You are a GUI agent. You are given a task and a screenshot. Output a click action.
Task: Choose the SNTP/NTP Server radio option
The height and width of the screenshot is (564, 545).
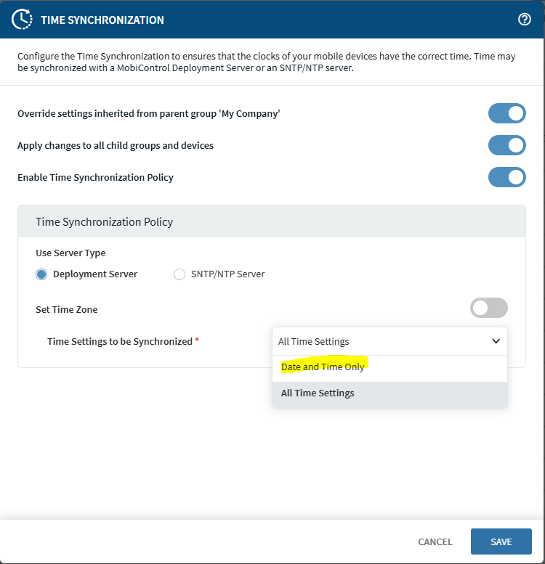click(x=179, y=274)
